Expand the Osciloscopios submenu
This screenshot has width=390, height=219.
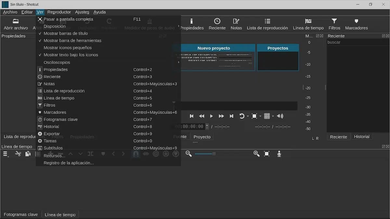[x=108, y=62]
